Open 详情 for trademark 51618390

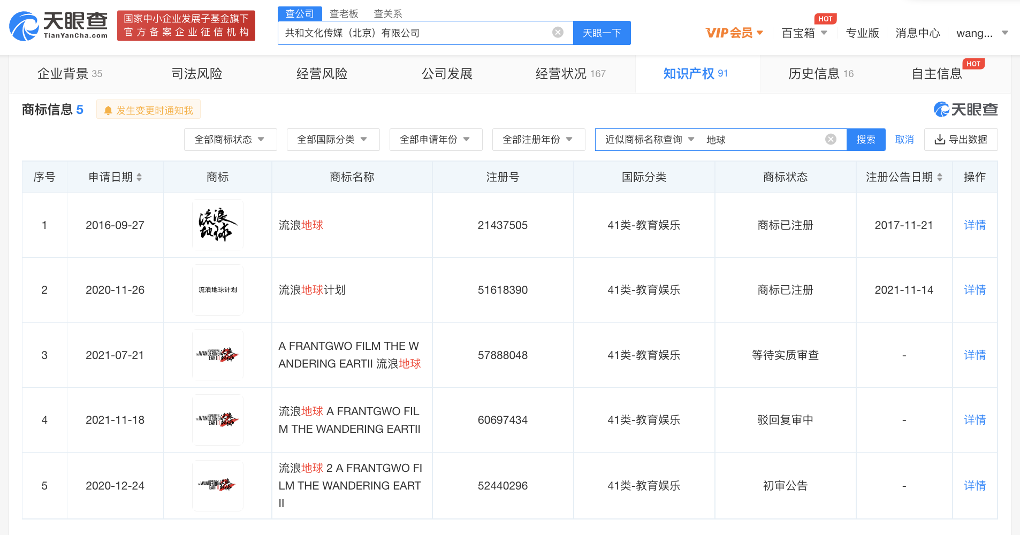coord(975,290)
